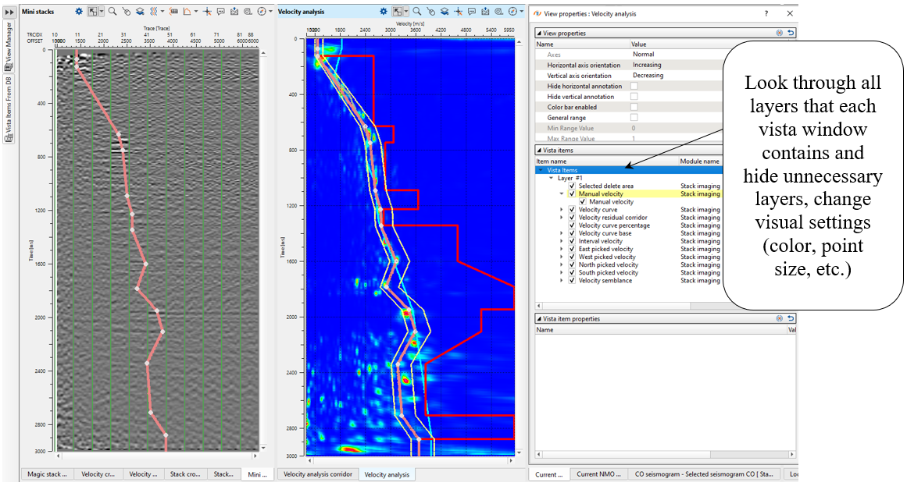Click layers icon in Mini stacks toolbar
This screenshot has height=486, width=907.
tap(138, 12)
